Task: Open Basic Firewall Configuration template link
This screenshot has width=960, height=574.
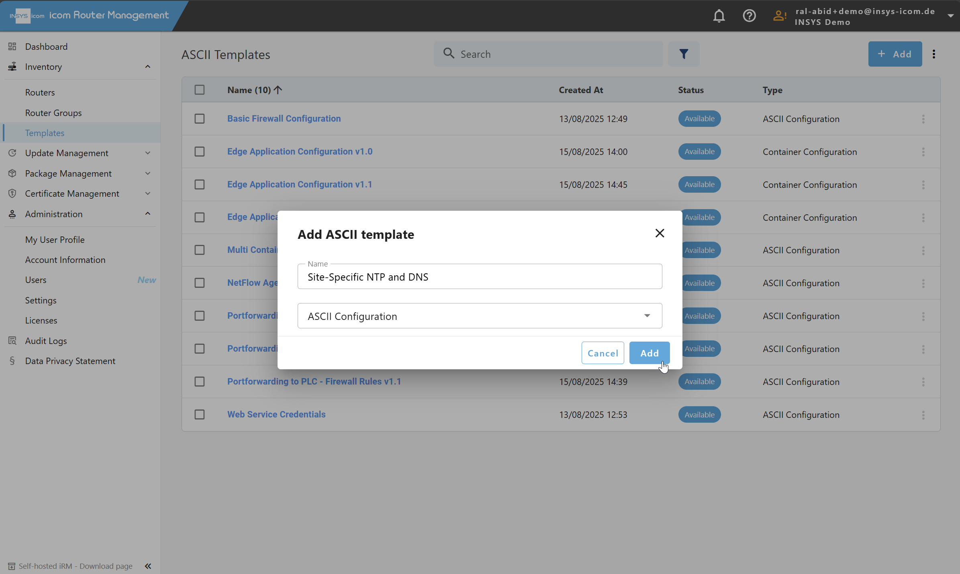Action: pyautogui.click(x=284, y=118)
